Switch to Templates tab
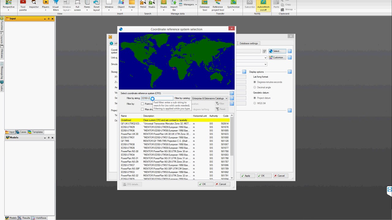 coord(36,132)
